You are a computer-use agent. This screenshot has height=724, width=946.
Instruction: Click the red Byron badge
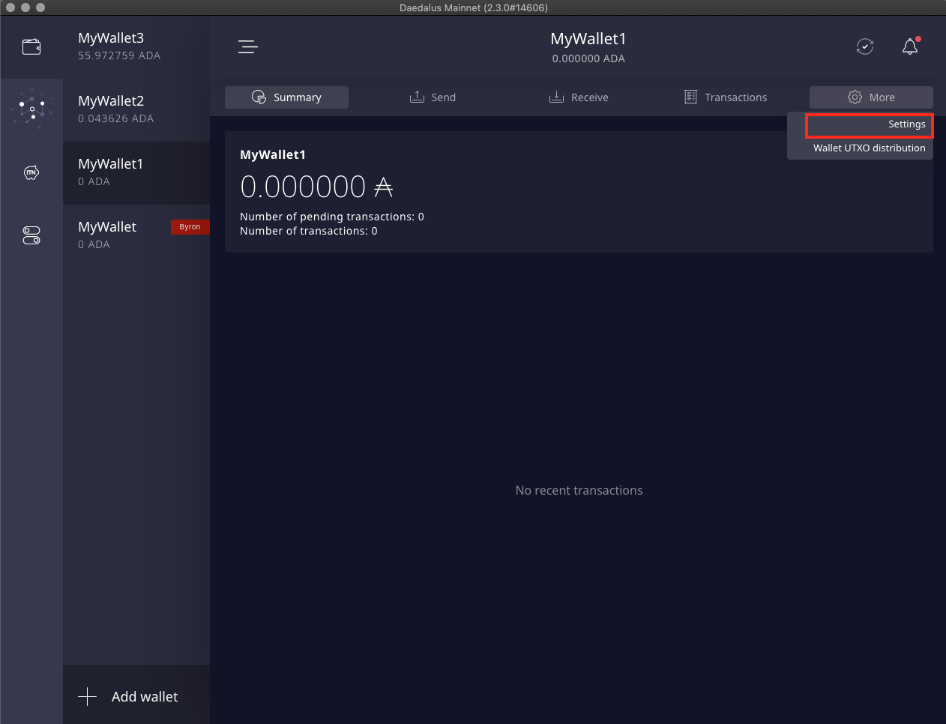coord(190,227)
